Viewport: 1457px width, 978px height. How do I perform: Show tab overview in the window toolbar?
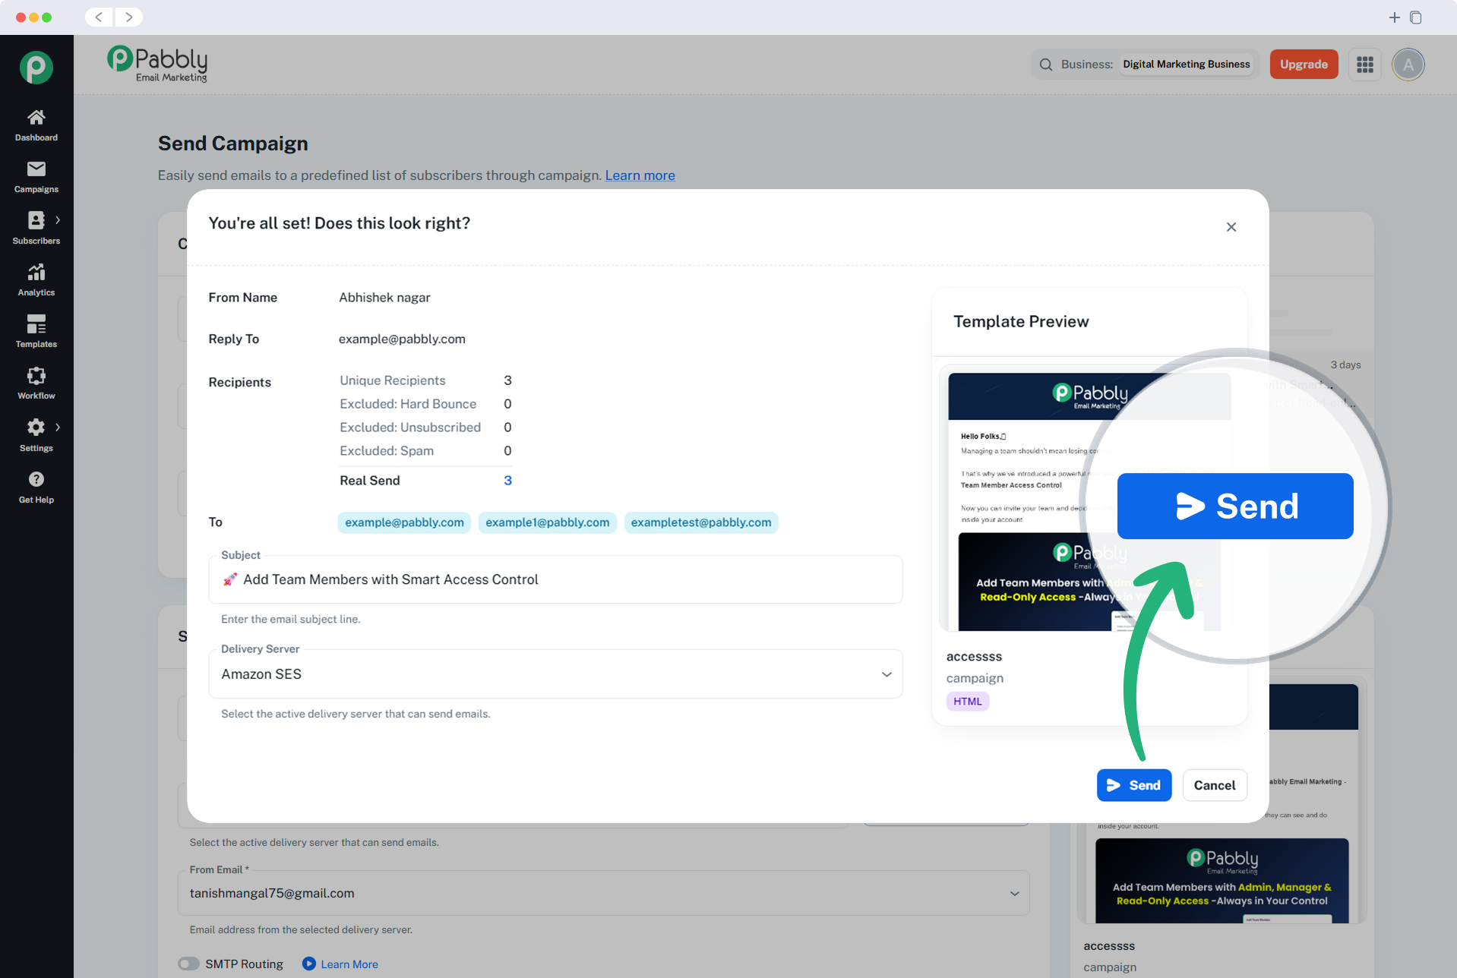pyautogui.click(x=1416, y=17)
